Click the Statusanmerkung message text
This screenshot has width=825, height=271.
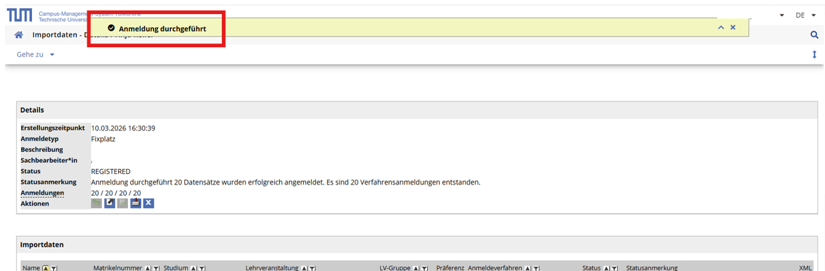pyautogui.click(x=285, y=182)
